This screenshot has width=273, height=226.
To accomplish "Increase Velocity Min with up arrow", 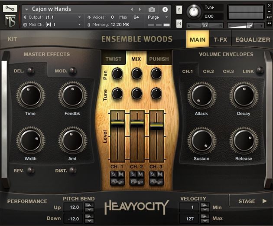I will (205, 205).
